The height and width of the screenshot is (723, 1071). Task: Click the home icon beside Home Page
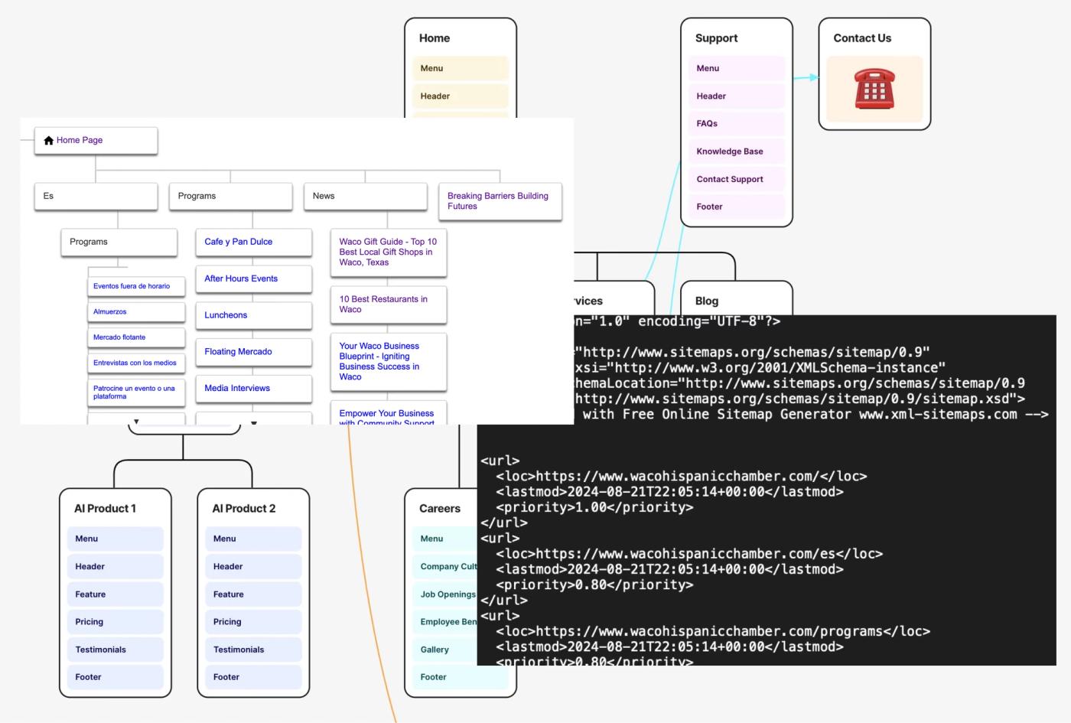coord(49,141)
